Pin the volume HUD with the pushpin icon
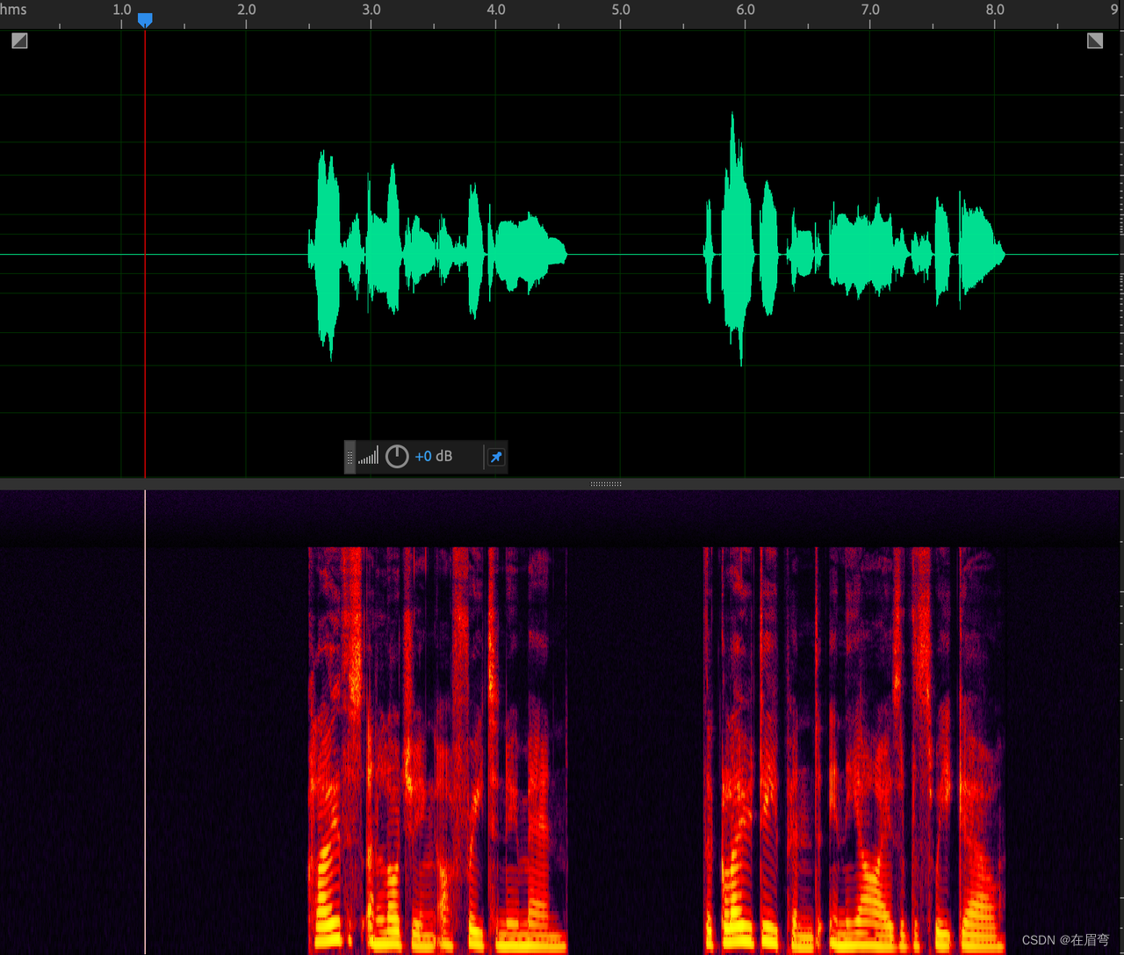Image resolution: width=1124 pixels, height=955 pixels. [x=496, y=457]
